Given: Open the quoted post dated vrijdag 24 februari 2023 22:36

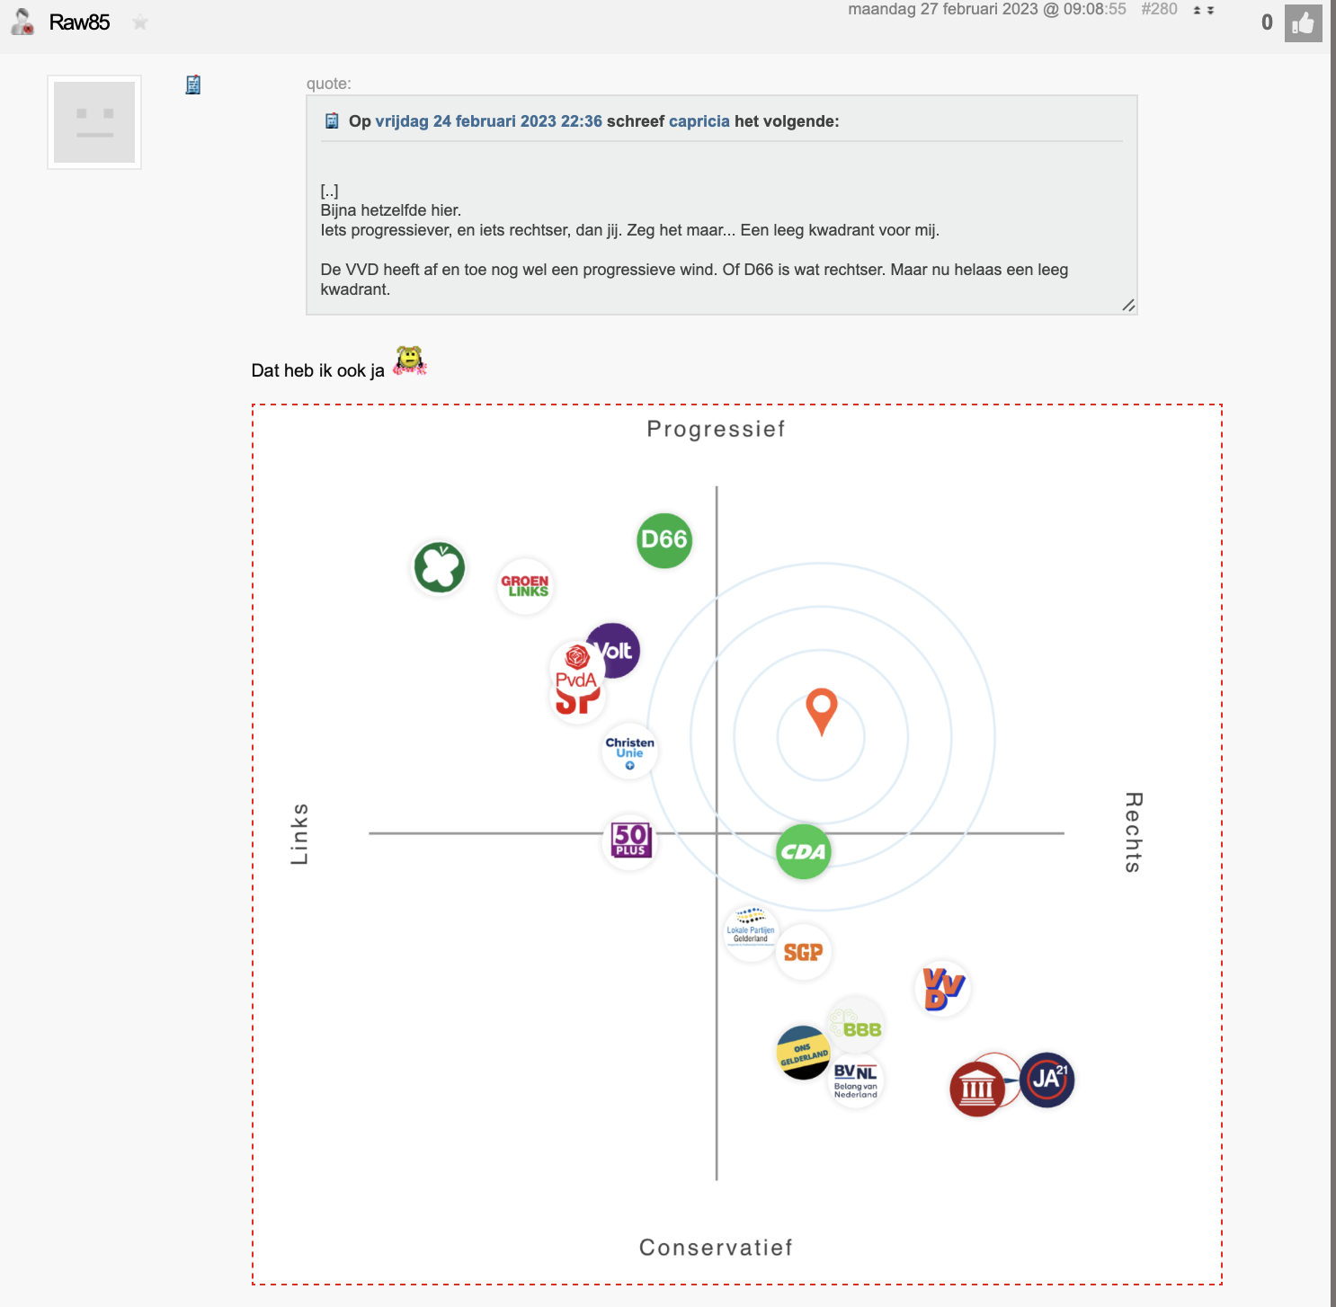Looking at the screenshot, I should [x=488, y=121].
